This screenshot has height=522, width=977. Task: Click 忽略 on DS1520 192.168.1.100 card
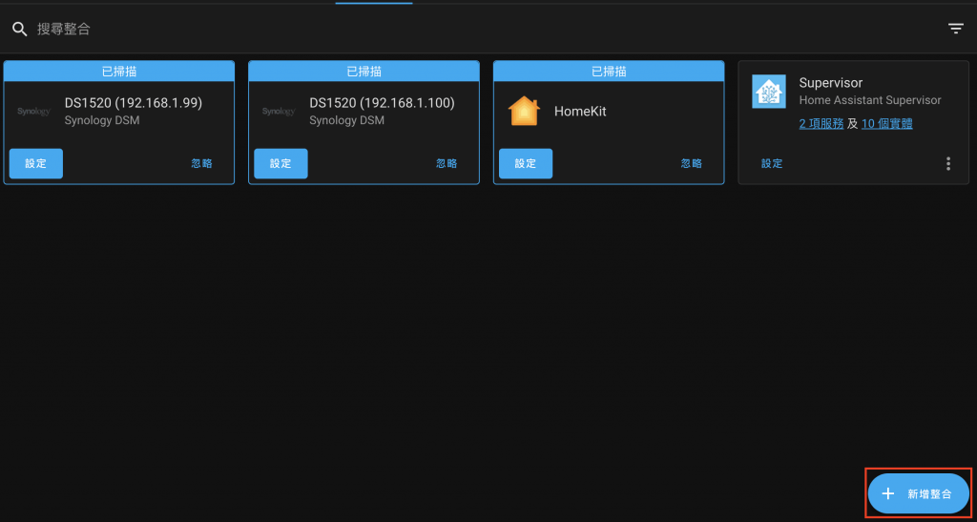(447, 164)
